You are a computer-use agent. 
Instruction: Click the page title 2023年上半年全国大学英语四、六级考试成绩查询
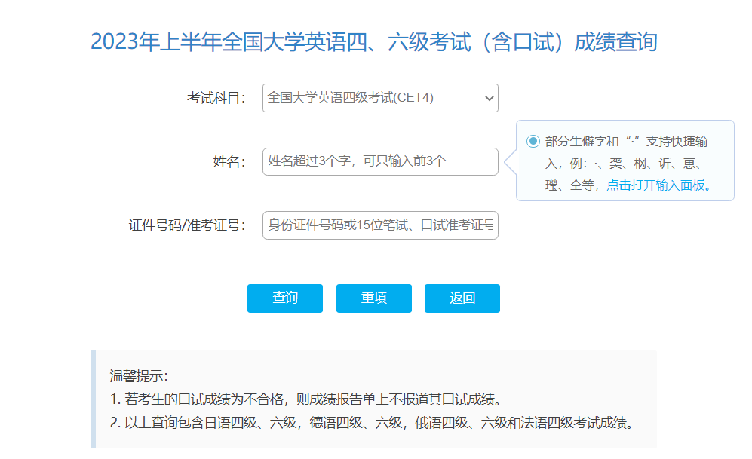(x=374, y=41)
